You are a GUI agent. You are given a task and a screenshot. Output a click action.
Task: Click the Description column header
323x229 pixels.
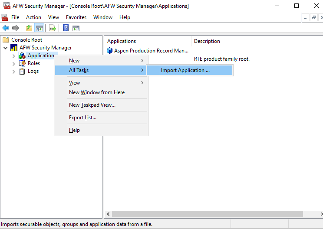207,41
